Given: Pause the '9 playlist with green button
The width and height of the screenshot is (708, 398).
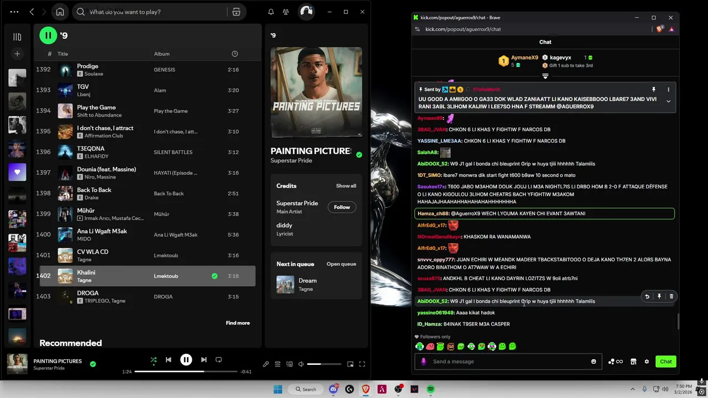Looking at the screenshot, I should coord(48,35).
